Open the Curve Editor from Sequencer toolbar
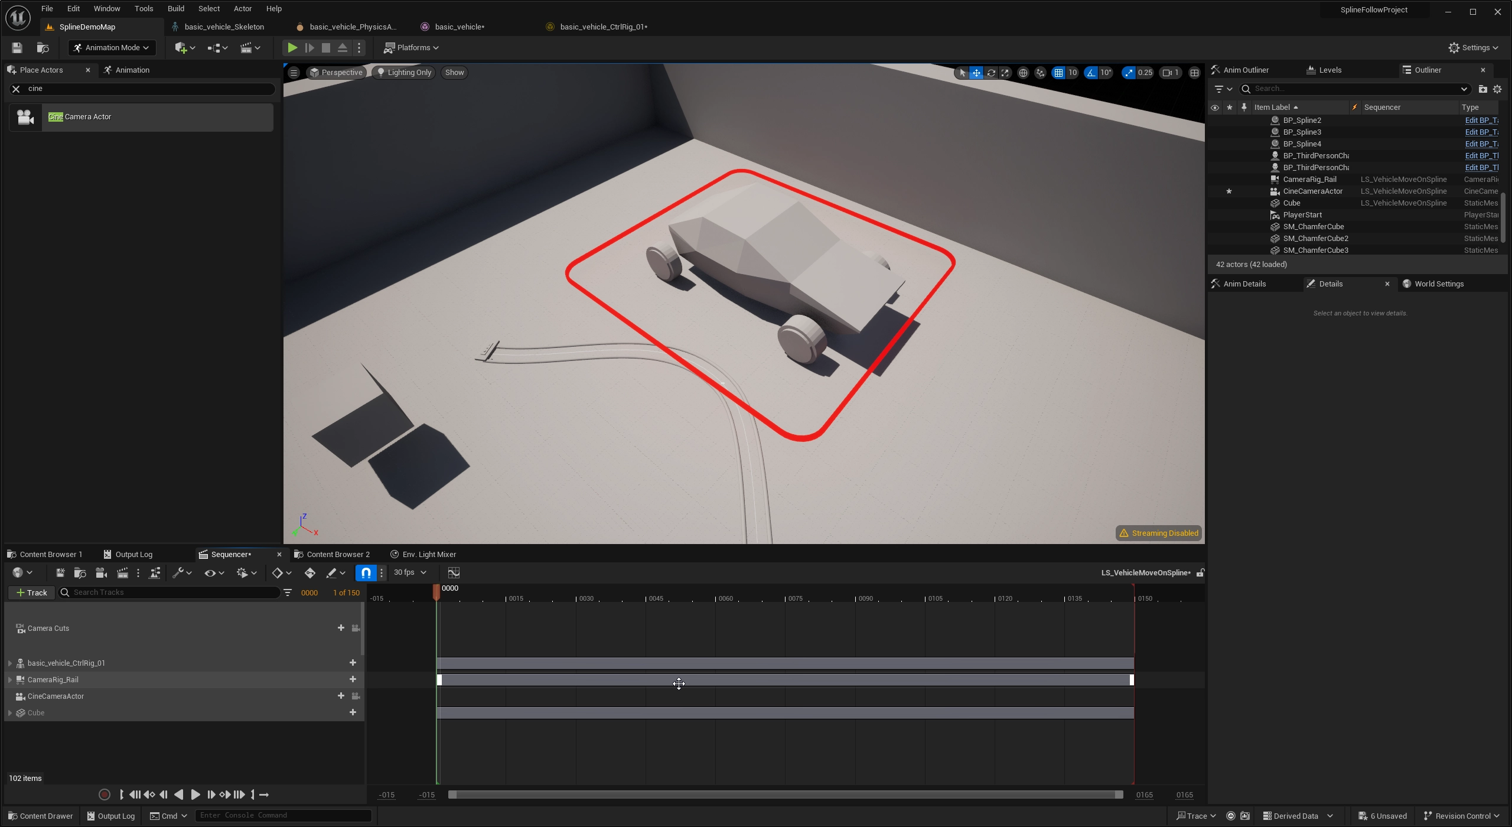Image resolution: width=1512 pixels, height=827 pixels. [454, 572]
